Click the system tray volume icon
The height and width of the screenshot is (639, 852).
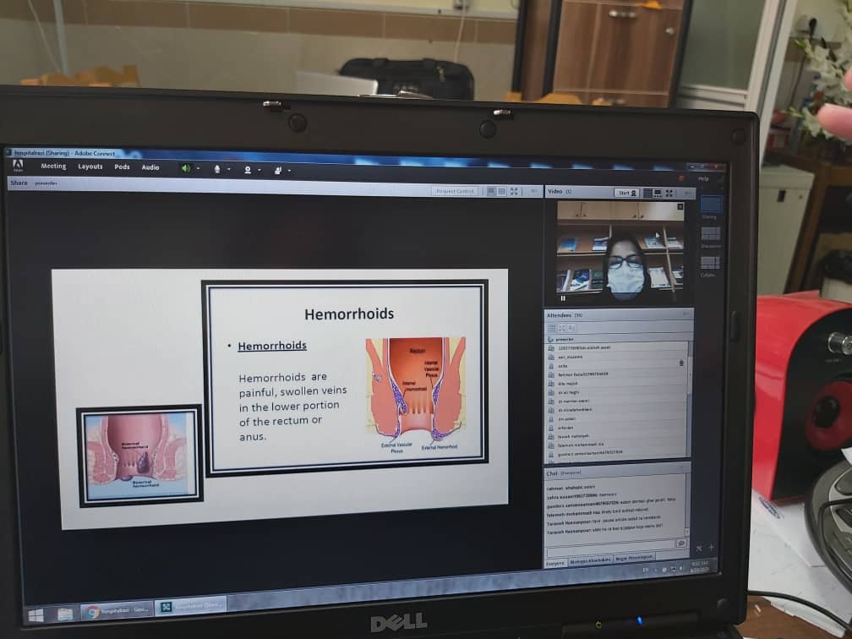tap(681, 568)
